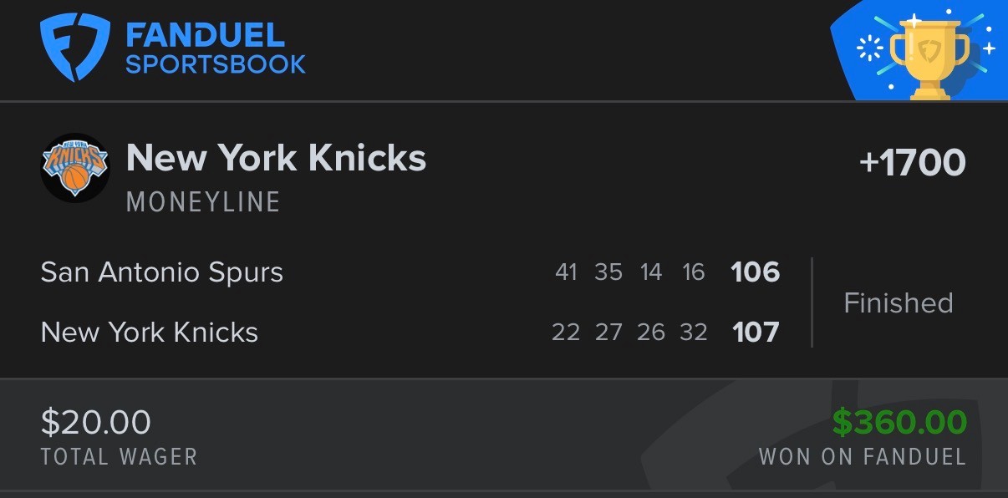Click the New York Knicks team logo

pos(75,168)
